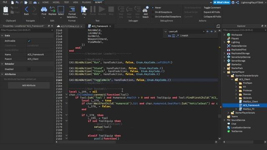This screenshot has width=267, height=150.
Task: Close the find box
Action: [215, 32]
